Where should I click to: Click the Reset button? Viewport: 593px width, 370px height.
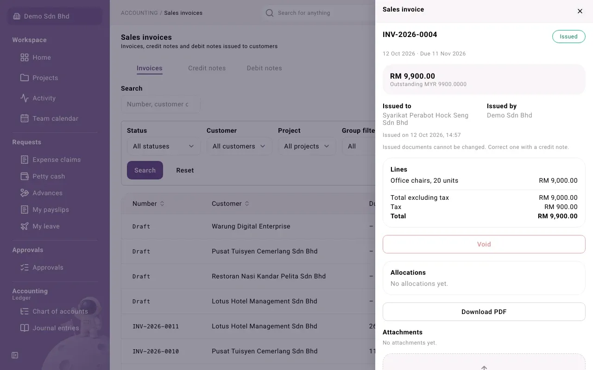pos(185,170)
